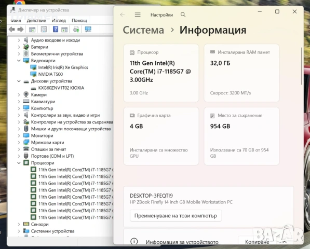Click the search magnifier in Settings
Image resolution: width=310 pixels, height=249 pixels.
click(x=183, y=15)
